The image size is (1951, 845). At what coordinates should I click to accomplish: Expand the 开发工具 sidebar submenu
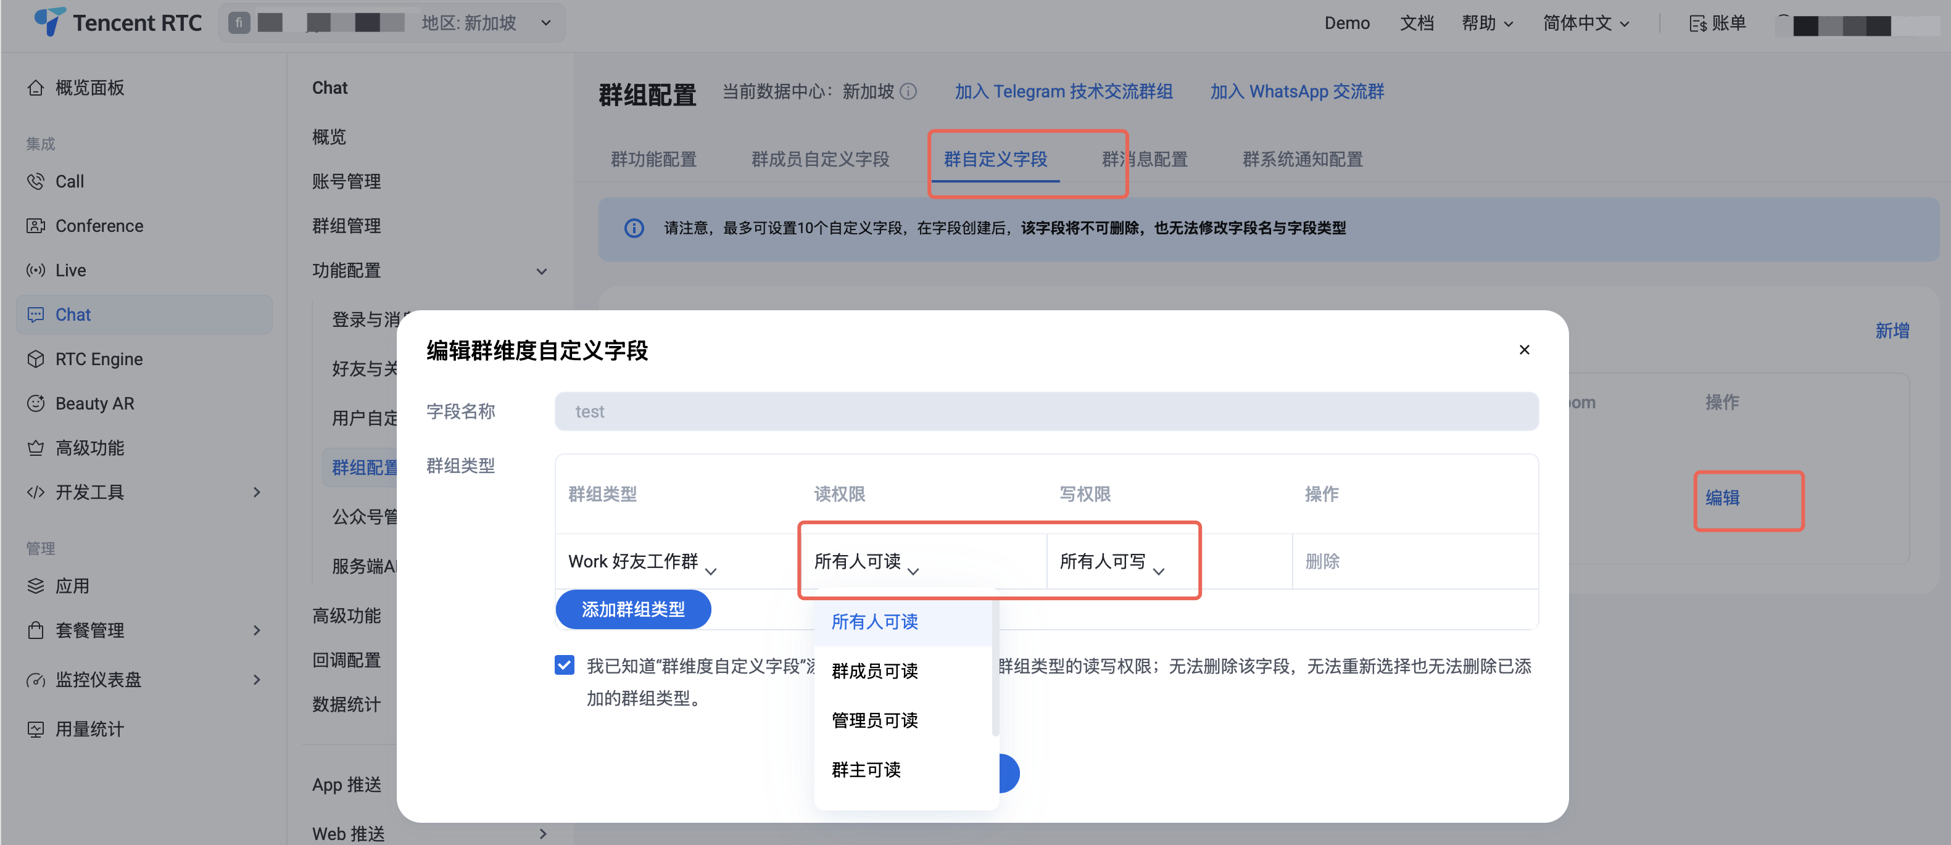pos(257,492)
